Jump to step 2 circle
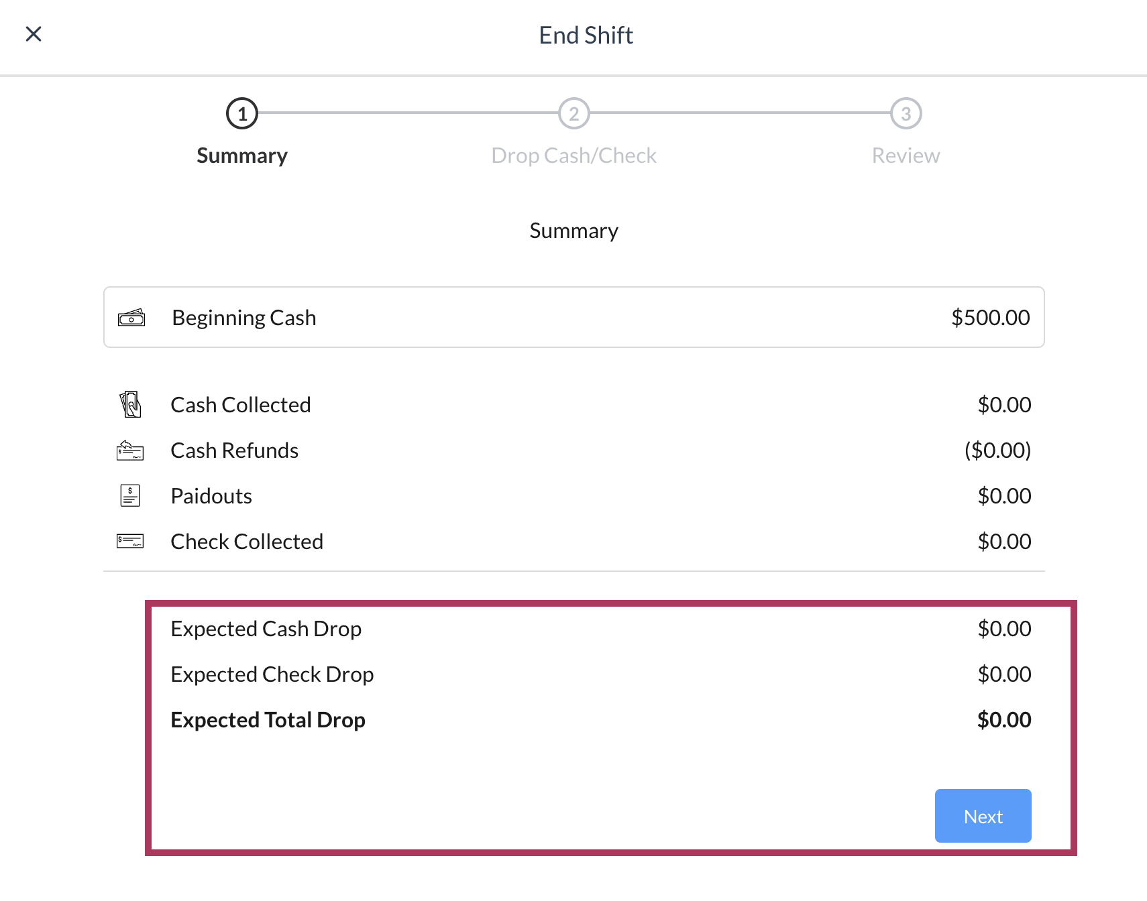The width and height of the screenshot is (1147, 901). [574, 113]
